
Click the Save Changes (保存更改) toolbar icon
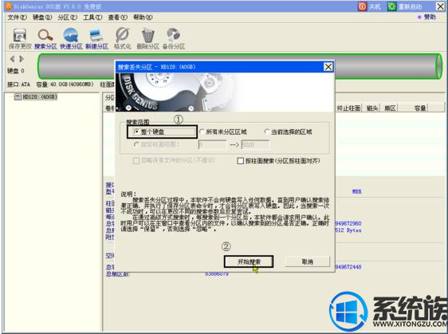tap(19, 39)
